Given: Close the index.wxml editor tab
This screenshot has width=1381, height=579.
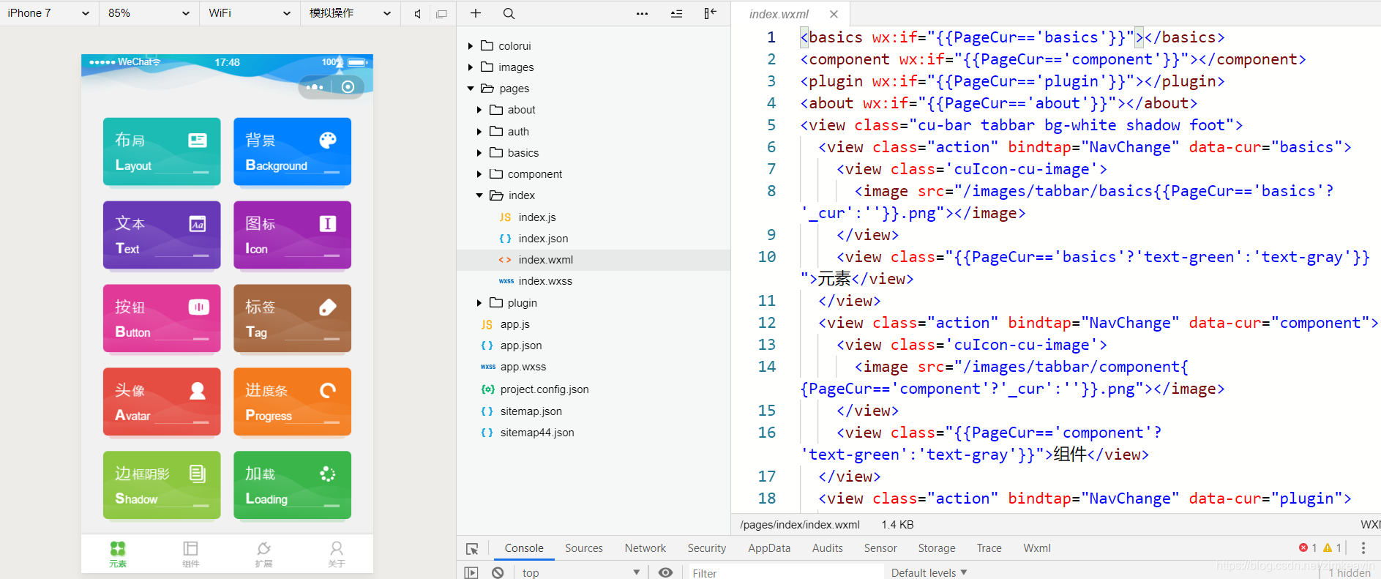Looking at the screenshot, I should click(x=834, y=14).
